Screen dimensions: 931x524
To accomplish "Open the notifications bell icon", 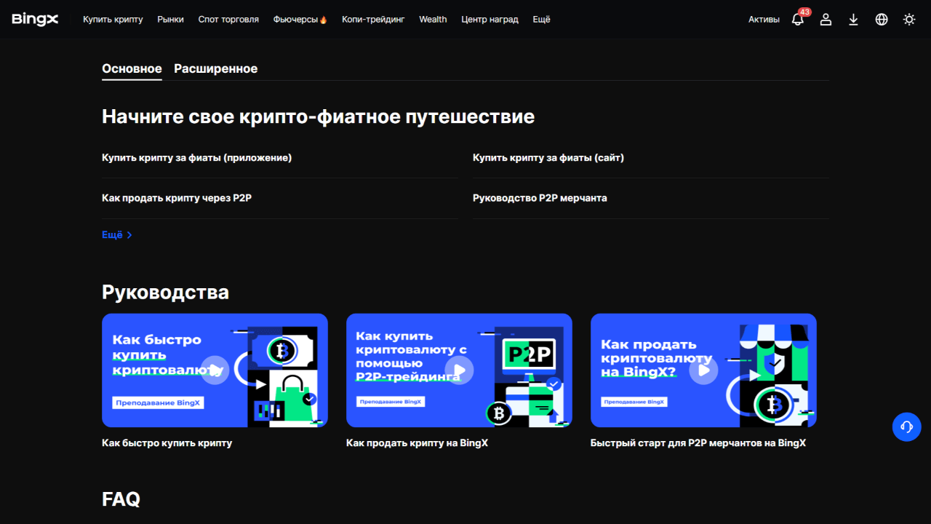I will click(x=798, y=20).
